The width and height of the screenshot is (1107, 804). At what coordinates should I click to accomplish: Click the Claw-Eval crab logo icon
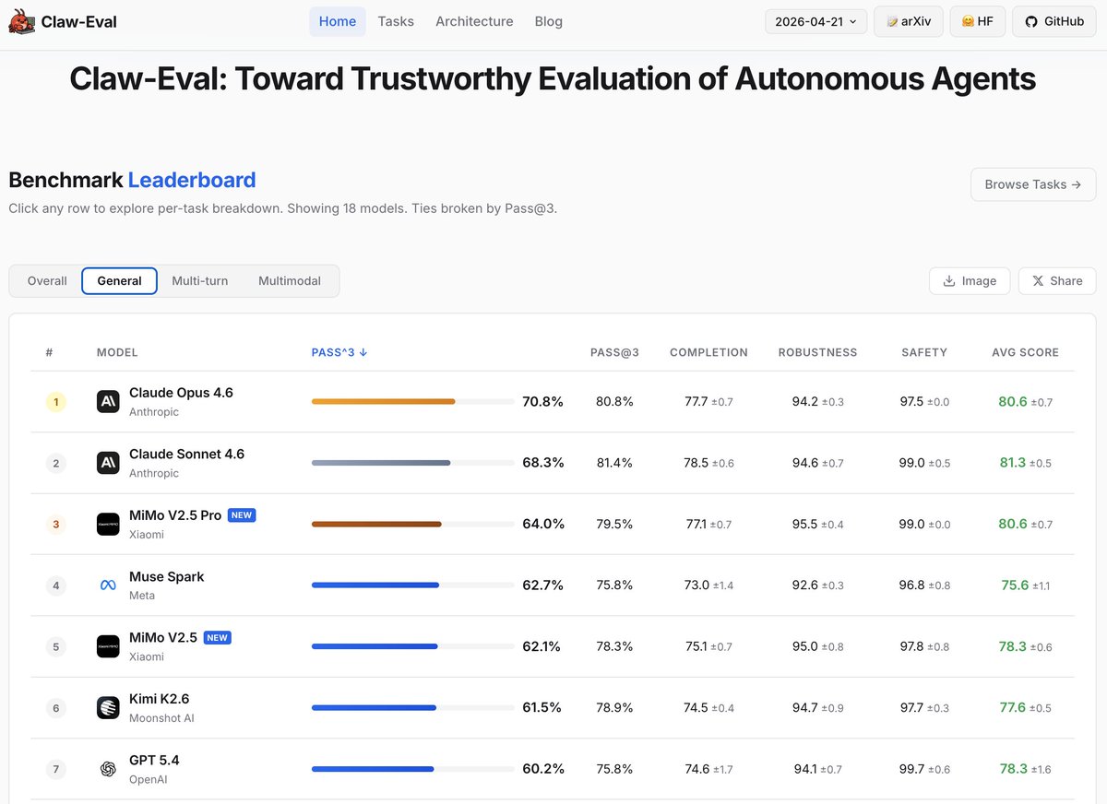(x=22, y=21)
